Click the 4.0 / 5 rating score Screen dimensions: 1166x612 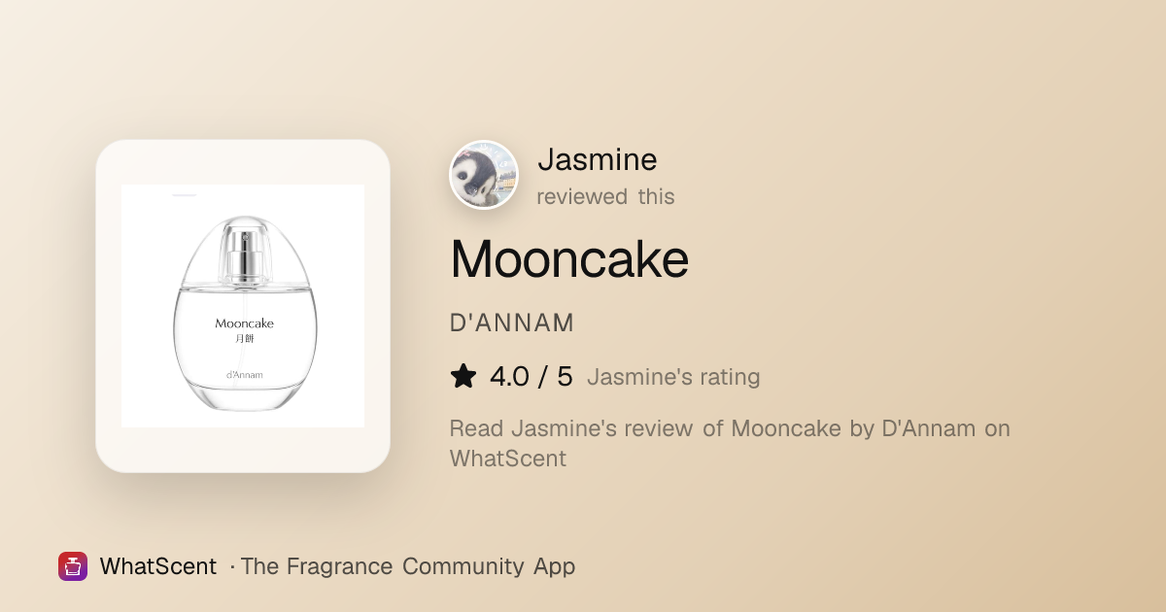[x=532, y=376]
